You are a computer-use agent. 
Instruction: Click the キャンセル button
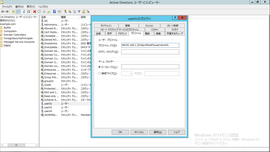139,132
